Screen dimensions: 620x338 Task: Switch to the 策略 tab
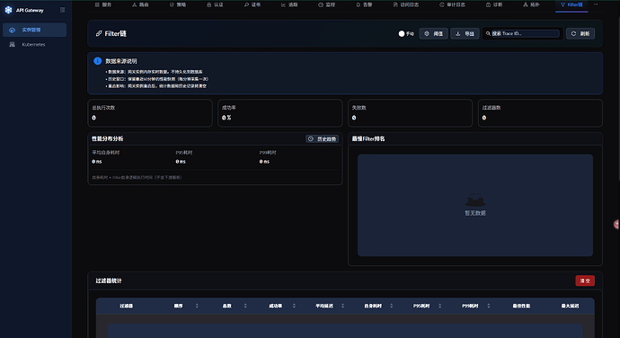tap(178, 4)
